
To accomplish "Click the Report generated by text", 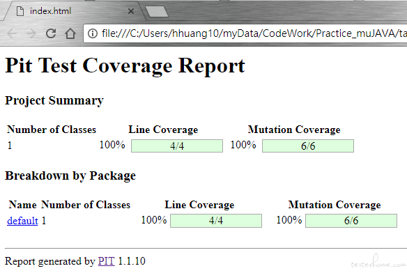I will [50, 261].
